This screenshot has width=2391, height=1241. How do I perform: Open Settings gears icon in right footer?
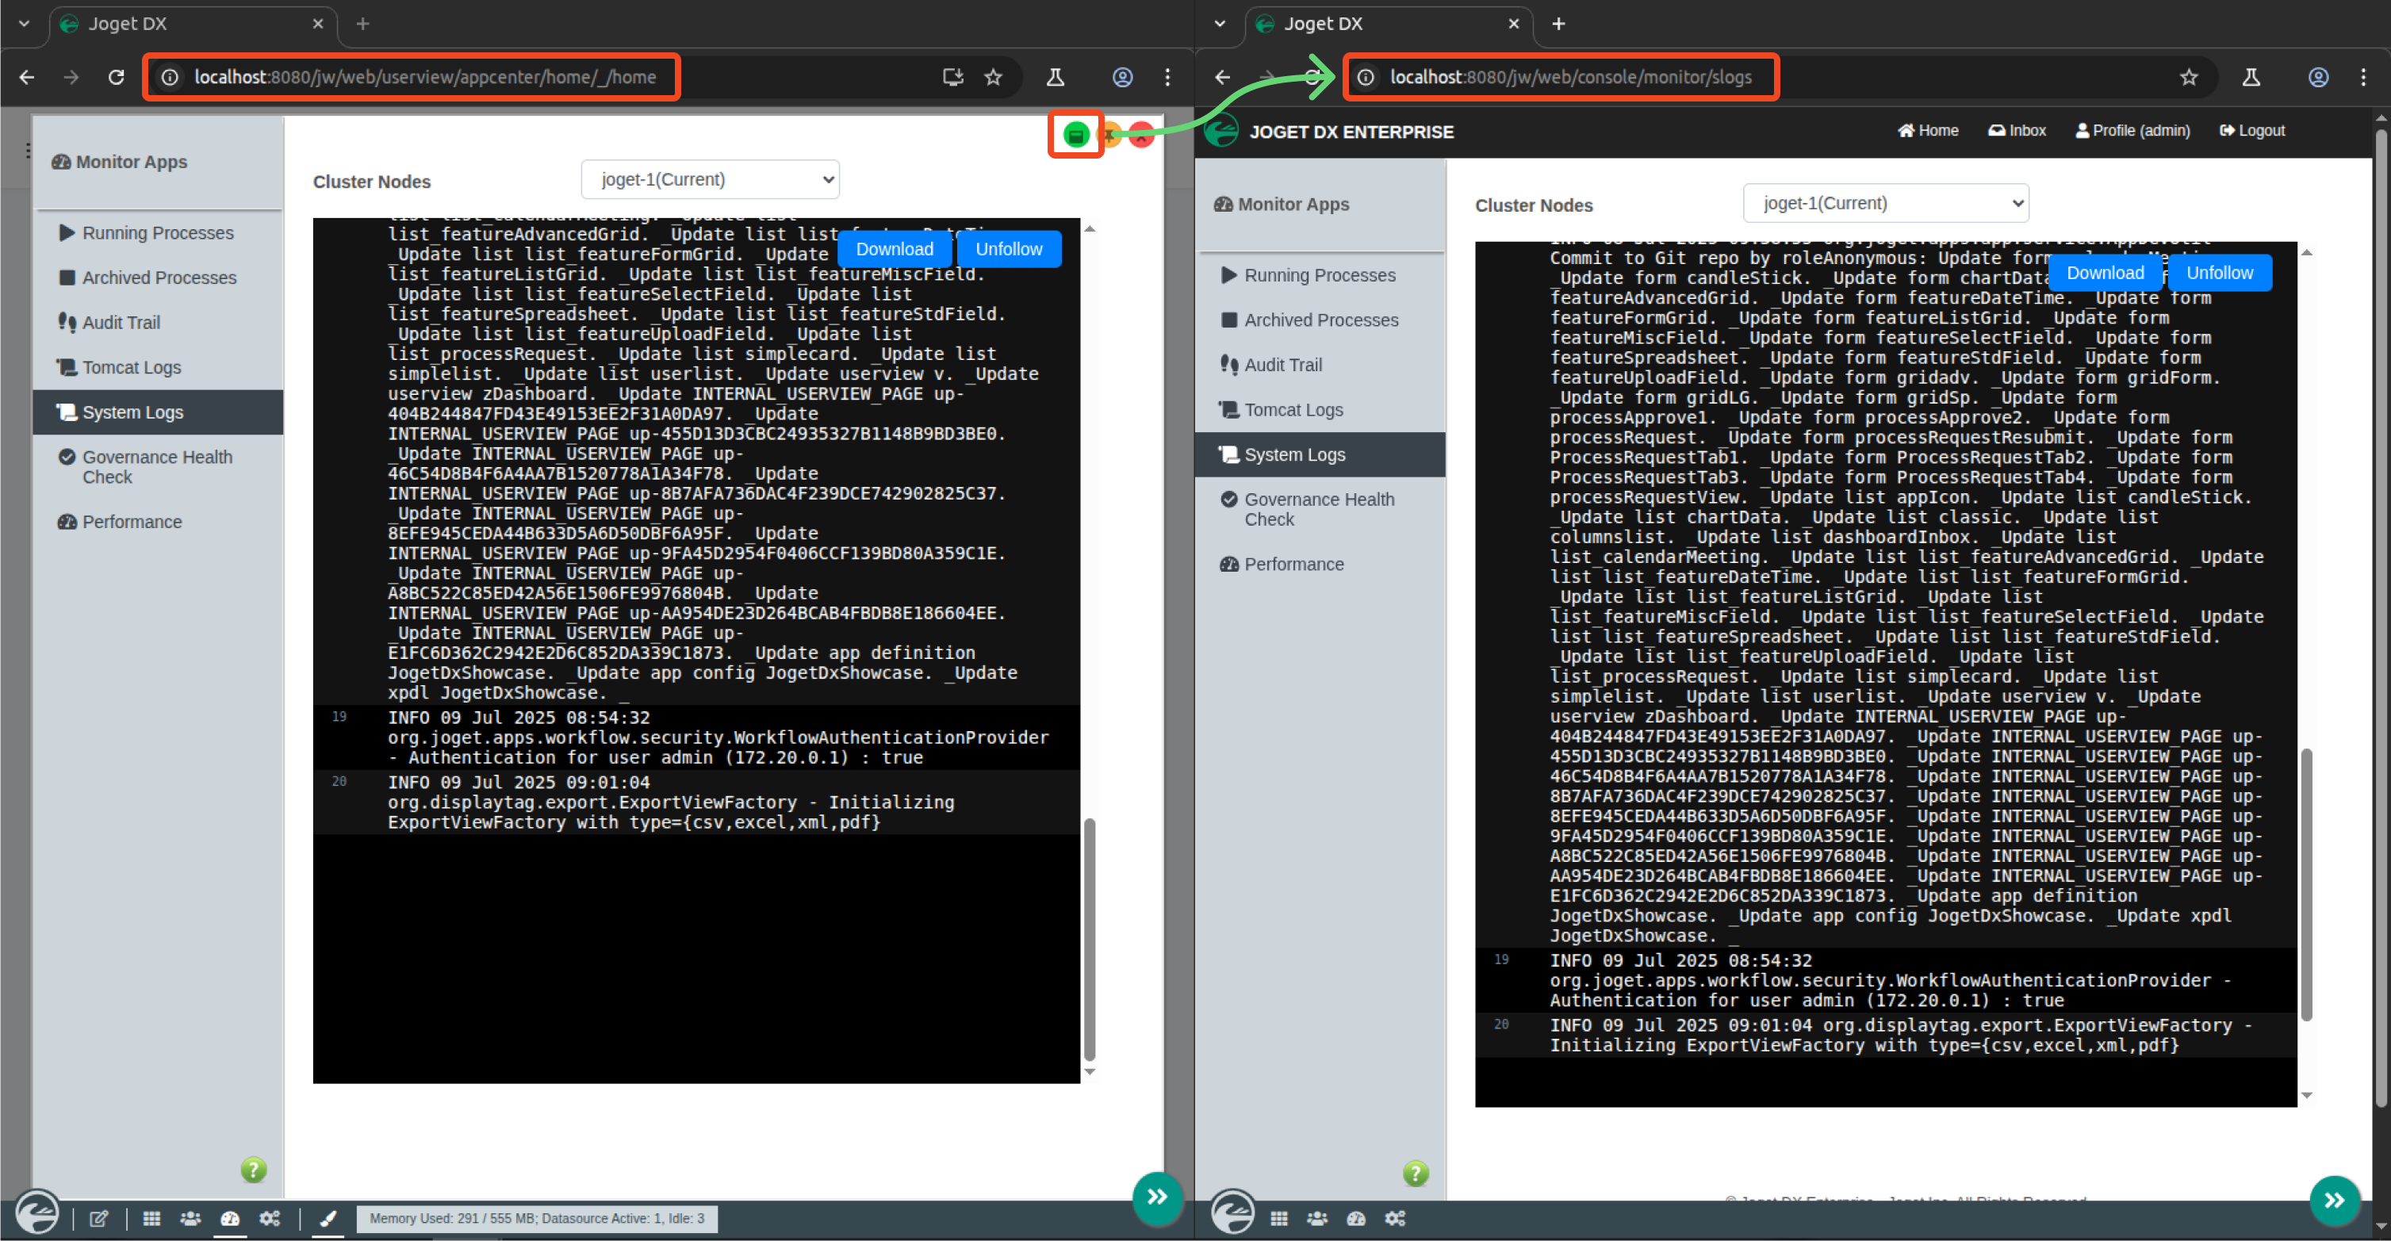tap(1395, 1219)
